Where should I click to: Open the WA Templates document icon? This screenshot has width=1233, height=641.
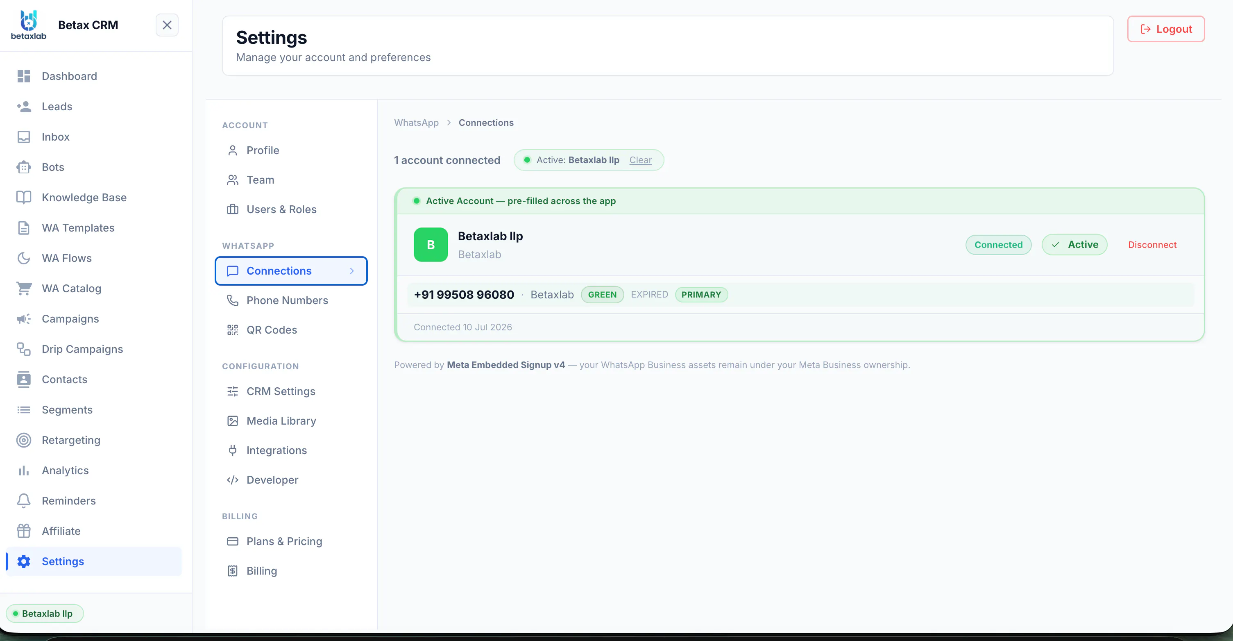[x=23, y=227]
